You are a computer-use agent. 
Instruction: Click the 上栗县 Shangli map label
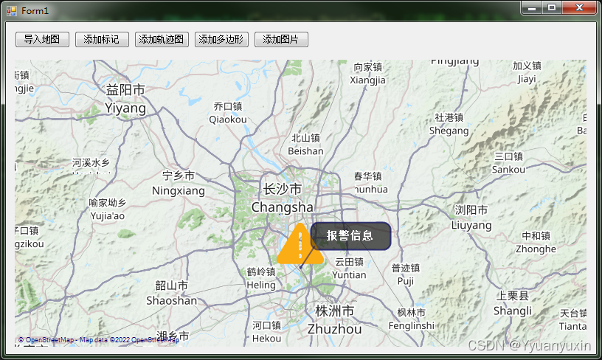click(513, 302)
